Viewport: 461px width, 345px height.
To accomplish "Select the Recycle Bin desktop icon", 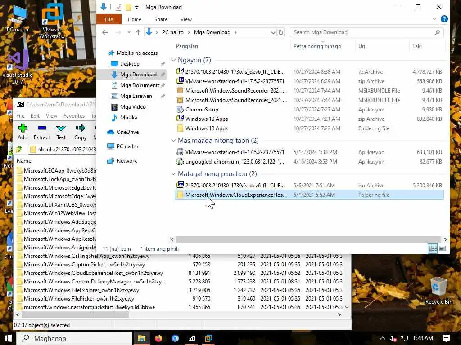I will pyautogui.click(x=438, y=291).
